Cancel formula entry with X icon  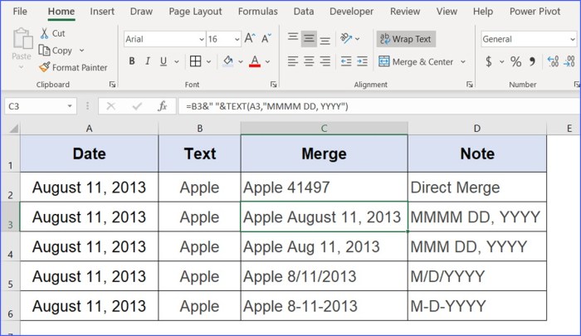pyautogui.click(x=110, y=106)
